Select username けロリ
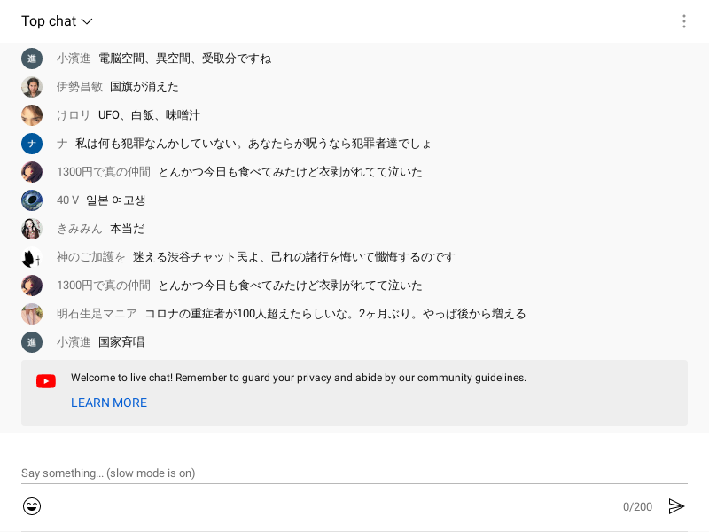Viewport: 709px width, 532px height. click(x=74, y=115)
